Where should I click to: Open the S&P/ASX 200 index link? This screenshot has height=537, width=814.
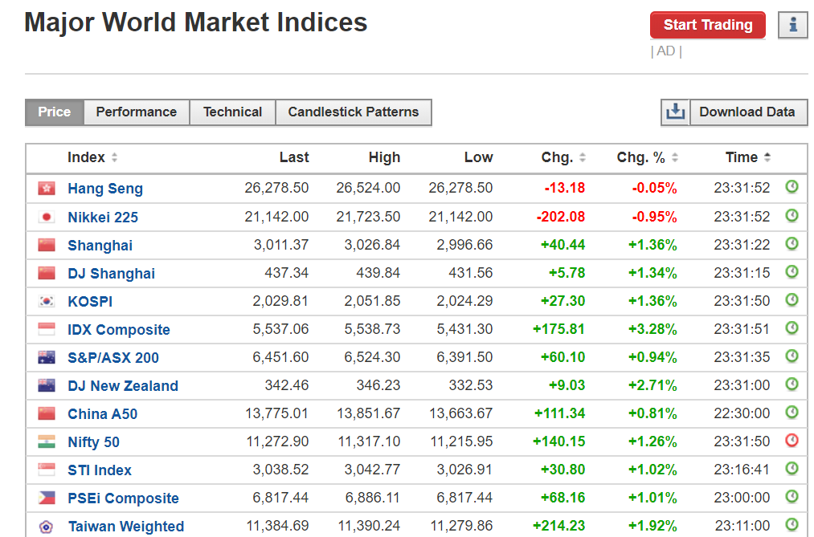[113, 358]
